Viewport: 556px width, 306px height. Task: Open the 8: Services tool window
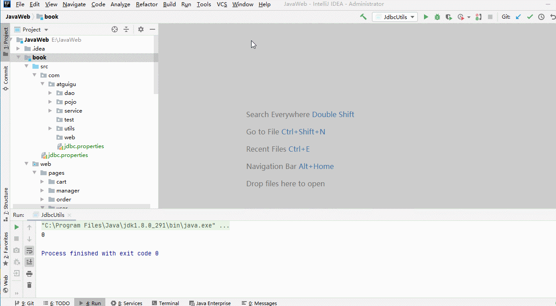tap(127, 303)
